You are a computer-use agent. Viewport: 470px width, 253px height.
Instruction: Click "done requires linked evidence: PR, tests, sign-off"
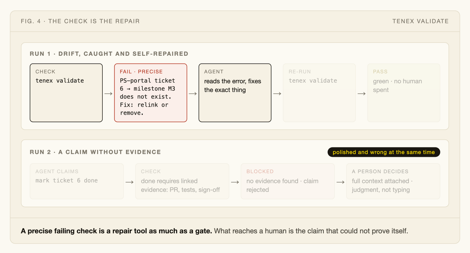point(180,185)
